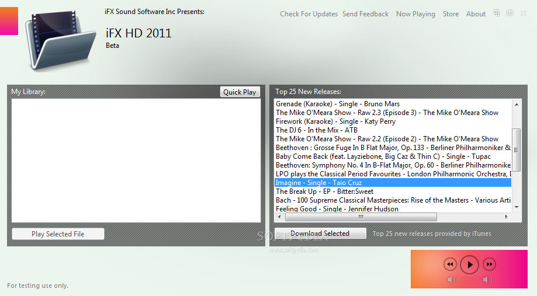Lower volume with the quiet speaker icon
The image size is (537, 296).
[452, 280]
